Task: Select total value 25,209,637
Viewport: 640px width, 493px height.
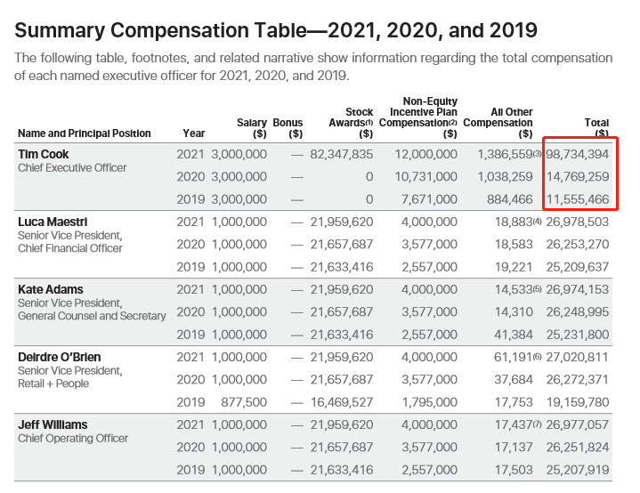Action: pyautogui.click(x=578, y=267)
